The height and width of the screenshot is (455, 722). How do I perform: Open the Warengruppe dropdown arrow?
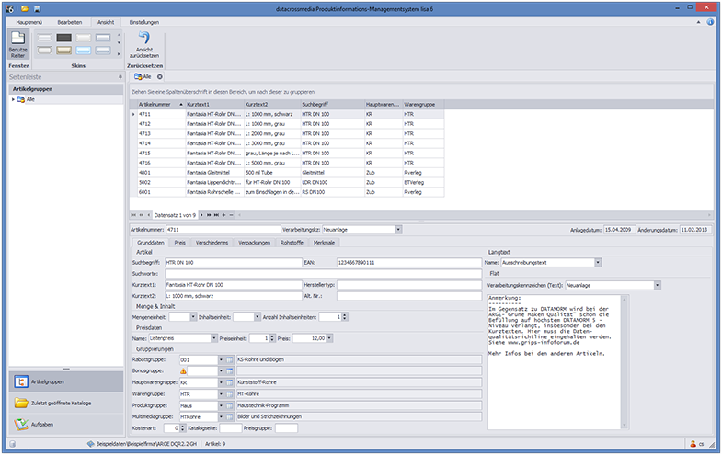click(221, 394)
